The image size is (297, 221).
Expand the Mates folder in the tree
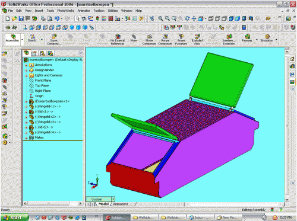26,137
